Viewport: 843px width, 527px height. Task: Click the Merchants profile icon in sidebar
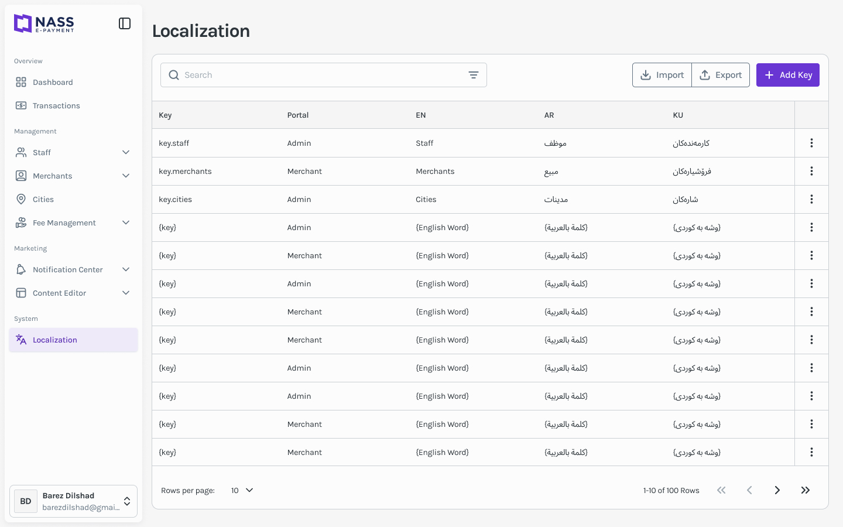[x=21, y=176]
